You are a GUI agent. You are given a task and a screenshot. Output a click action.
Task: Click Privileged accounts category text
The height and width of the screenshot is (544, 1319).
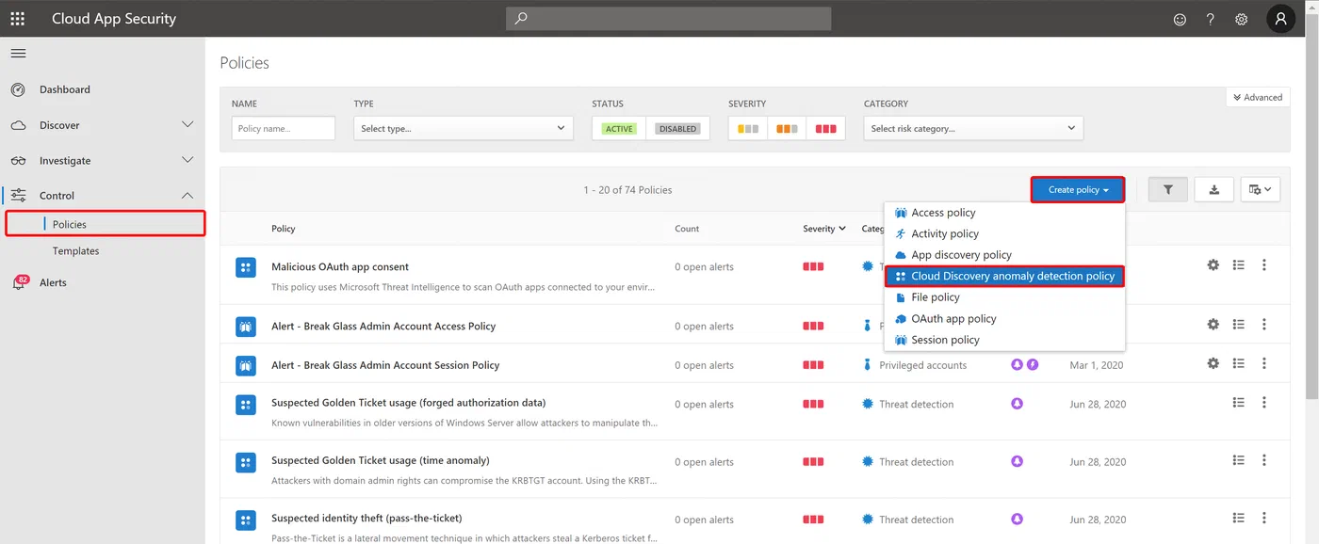point(923,365)
